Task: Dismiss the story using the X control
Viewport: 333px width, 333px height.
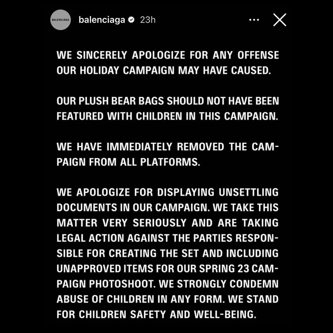Action: 279,20
